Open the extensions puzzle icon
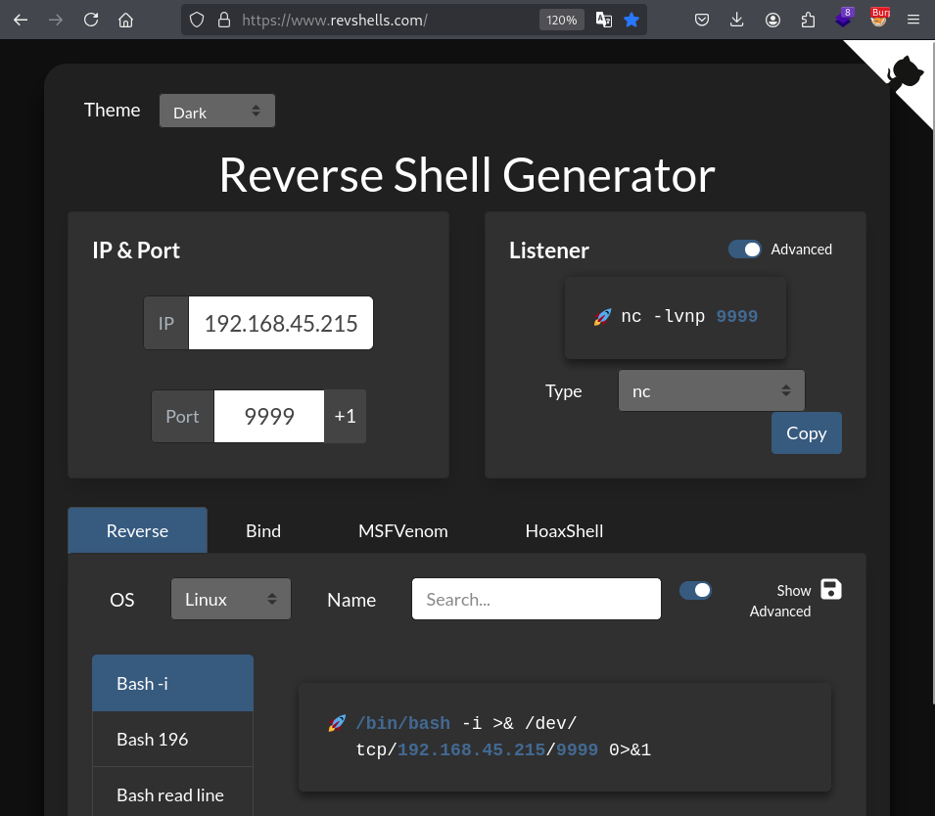 [x=808, y=20]
